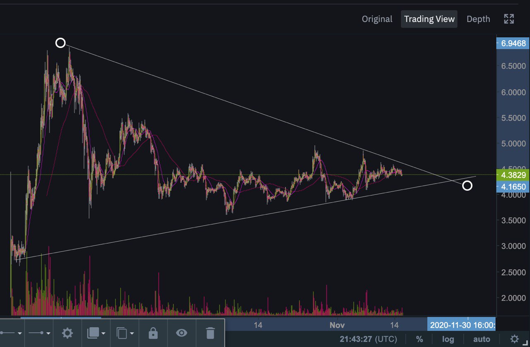Click the 2020-11-30 16:00 date label
The width and height of the screenshot is (530, 347).
(462, 325)
